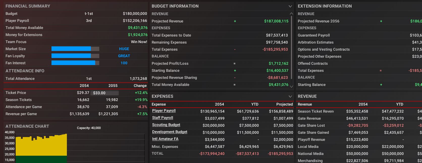Click the Projected column header in Expenses

[284, 104]
